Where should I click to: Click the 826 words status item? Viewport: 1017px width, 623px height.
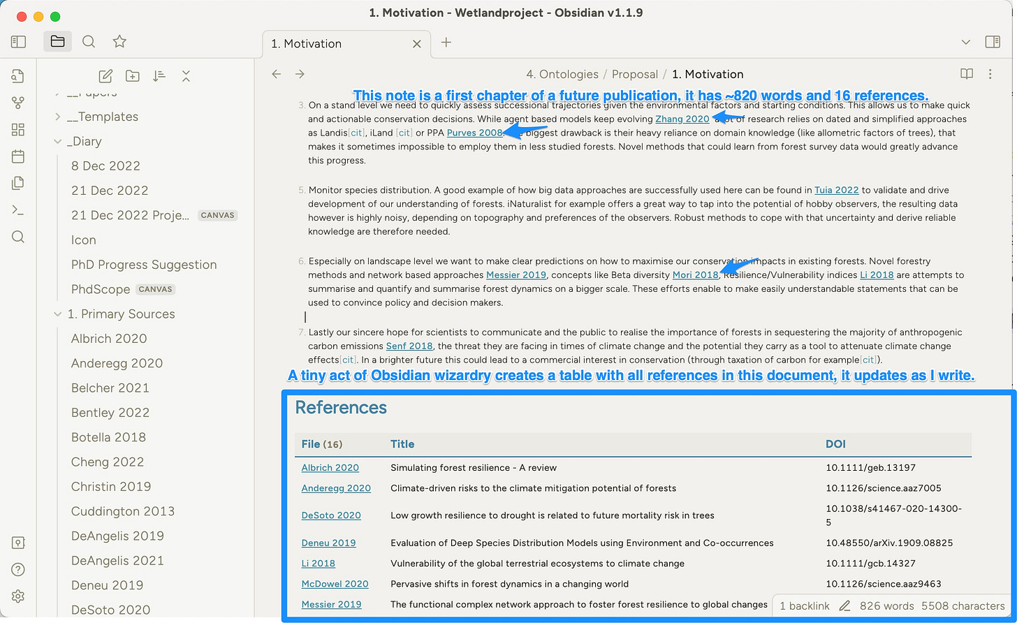(x=887, y=606)
